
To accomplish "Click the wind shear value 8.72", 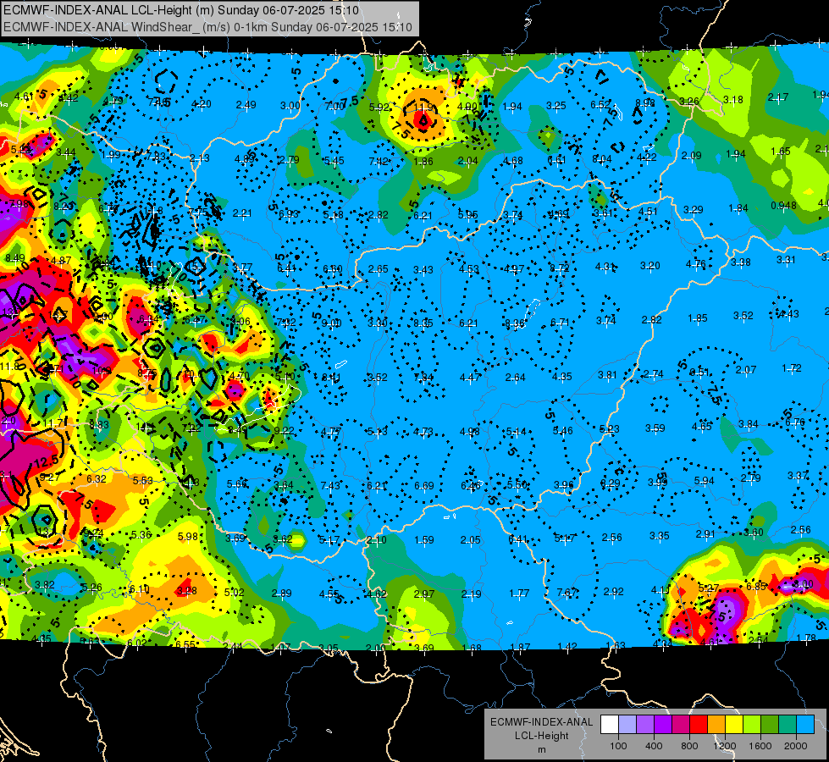I will [560, 268].
